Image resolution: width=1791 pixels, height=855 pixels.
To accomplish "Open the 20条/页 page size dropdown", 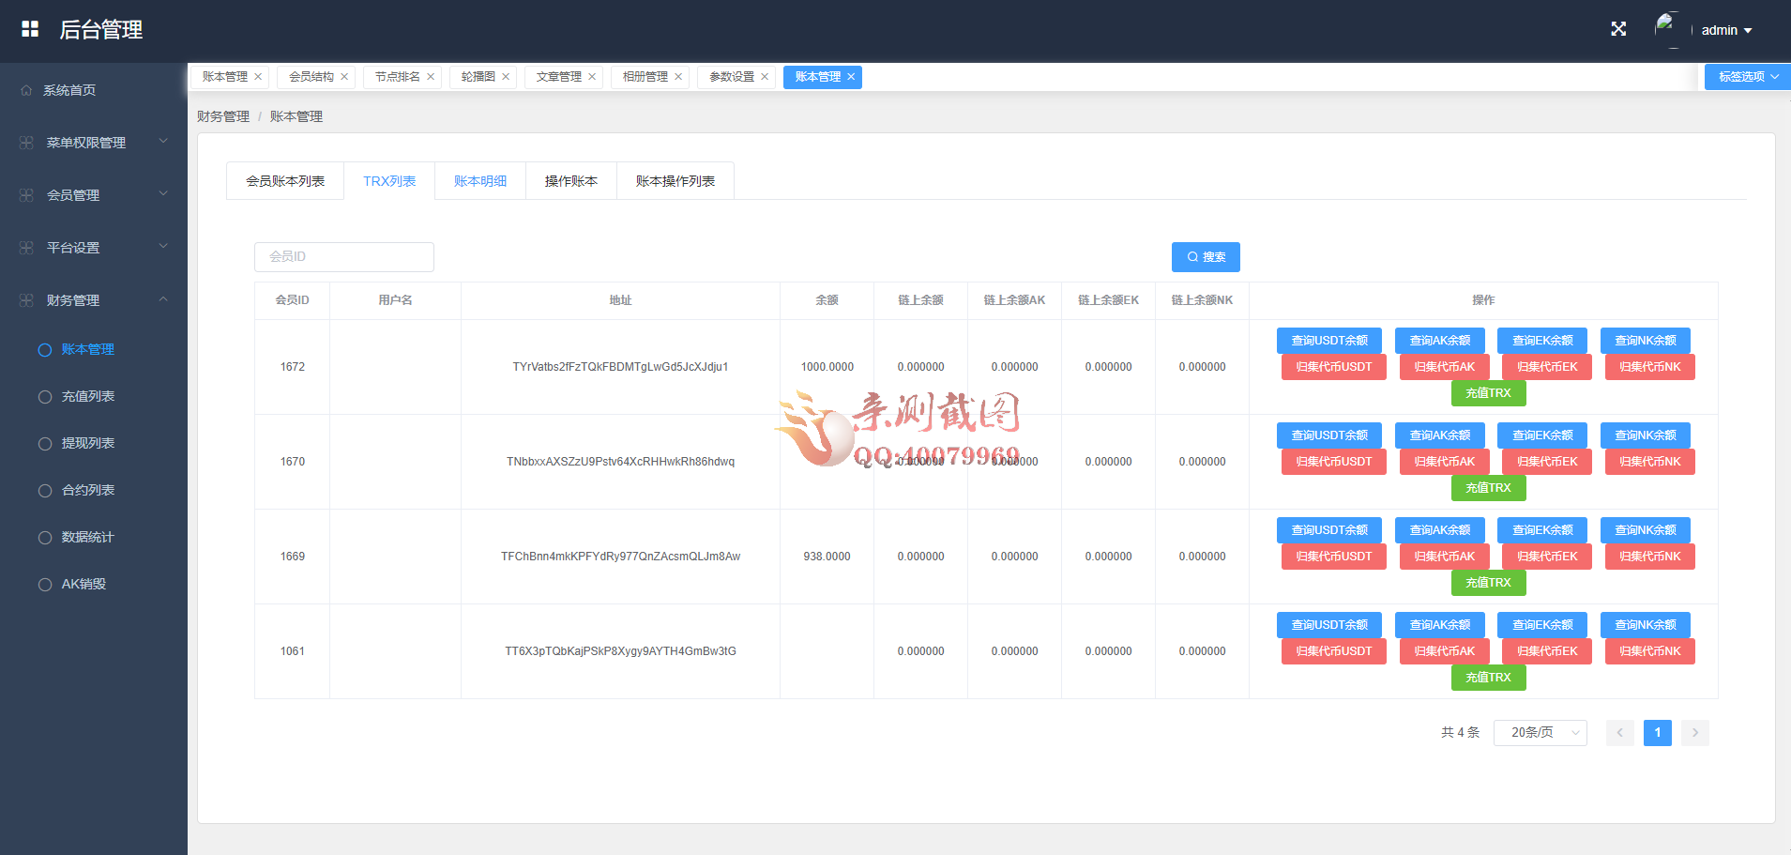I will coord(1539,732).
